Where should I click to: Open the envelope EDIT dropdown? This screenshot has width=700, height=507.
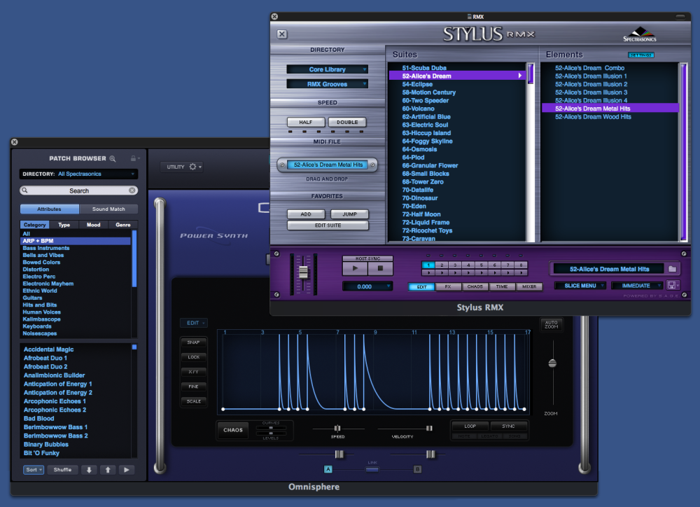(194, 323)
